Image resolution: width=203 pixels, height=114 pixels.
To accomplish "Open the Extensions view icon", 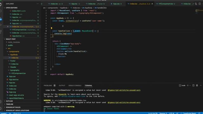I will [x=1, y=32].
